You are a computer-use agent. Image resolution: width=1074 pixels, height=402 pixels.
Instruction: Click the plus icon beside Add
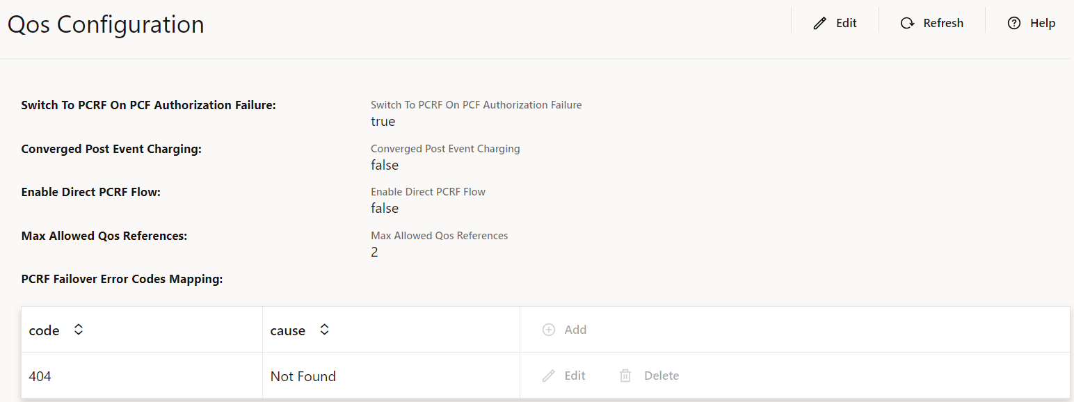point(549,330)
